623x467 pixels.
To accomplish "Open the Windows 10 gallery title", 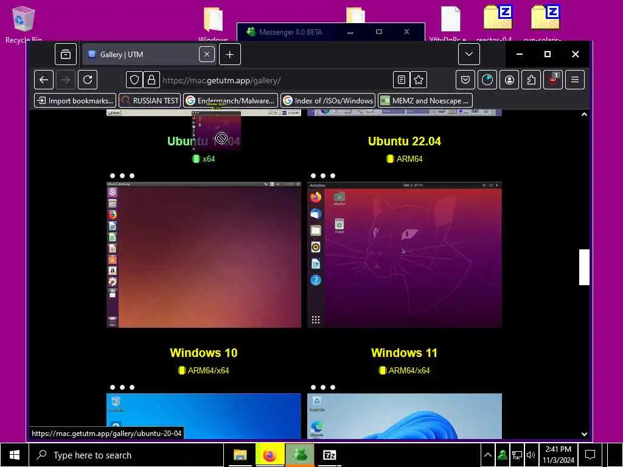I will [204, 353].
